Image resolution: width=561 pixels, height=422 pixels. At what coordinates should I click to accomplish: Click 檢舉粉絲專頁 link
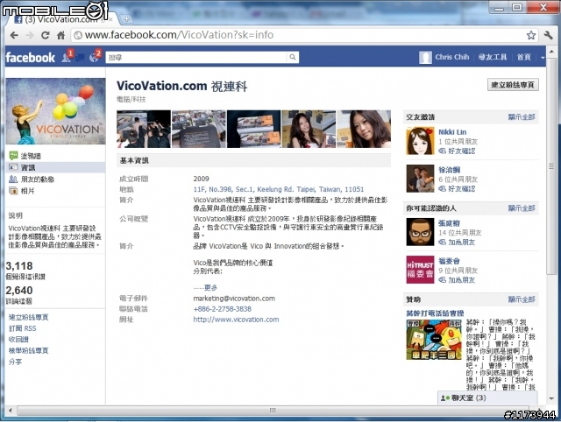click(28, 350)
